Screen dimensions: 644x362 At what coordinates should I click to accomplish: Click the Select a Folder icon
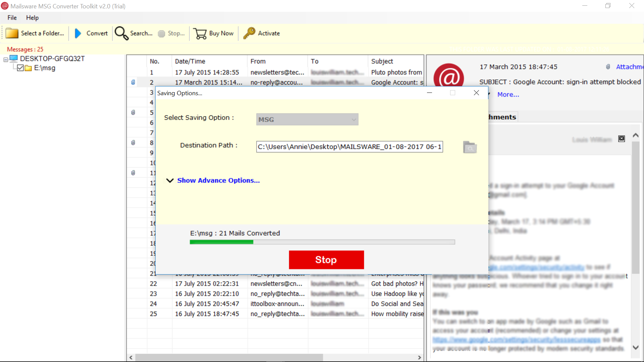click(x=11, y=33)
